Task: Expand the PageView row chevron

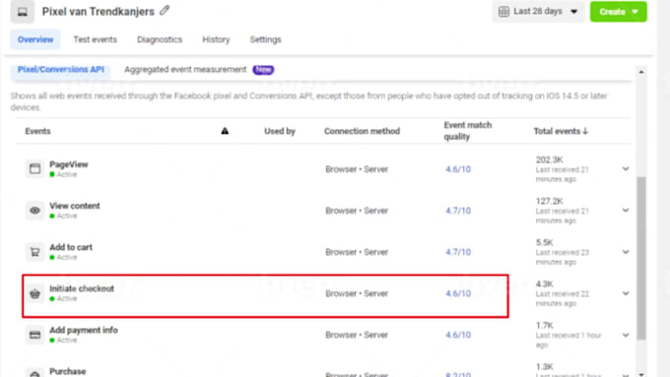Action: 626,169
